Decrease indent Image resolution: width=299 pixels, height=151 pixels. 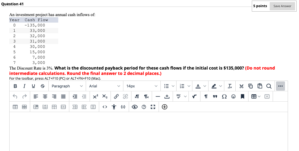84,97
